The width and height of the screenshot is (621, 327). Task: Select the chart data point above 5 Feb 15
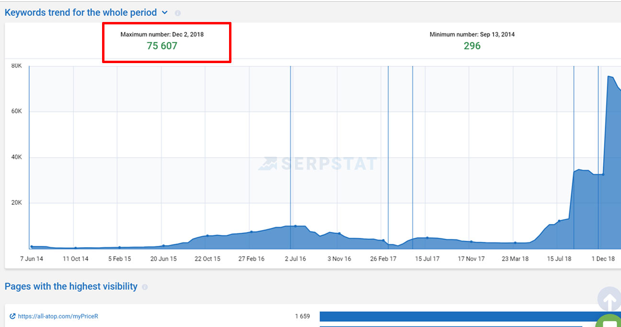tap(119, 248)
